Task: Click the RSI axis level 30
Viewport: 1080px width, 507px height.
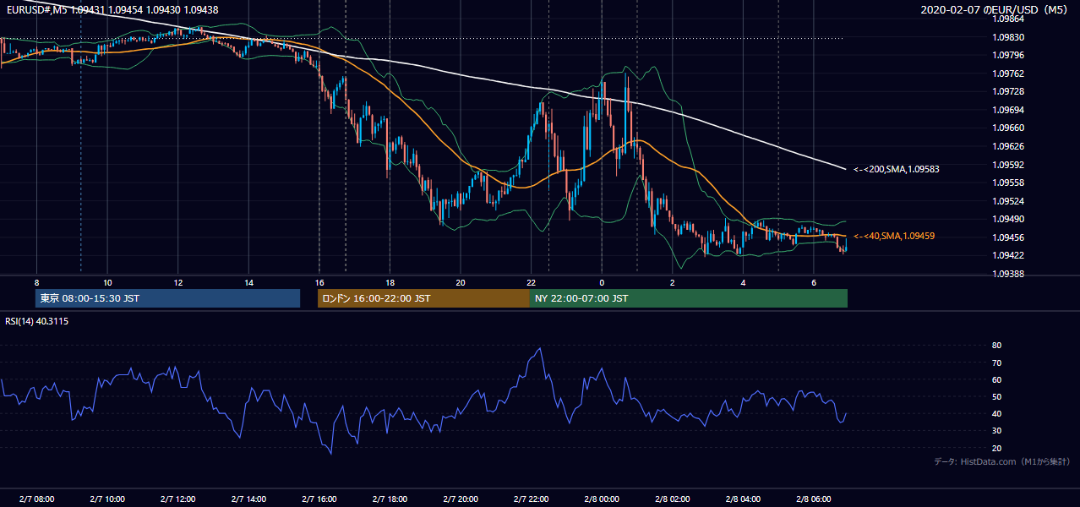Action: 996,431
